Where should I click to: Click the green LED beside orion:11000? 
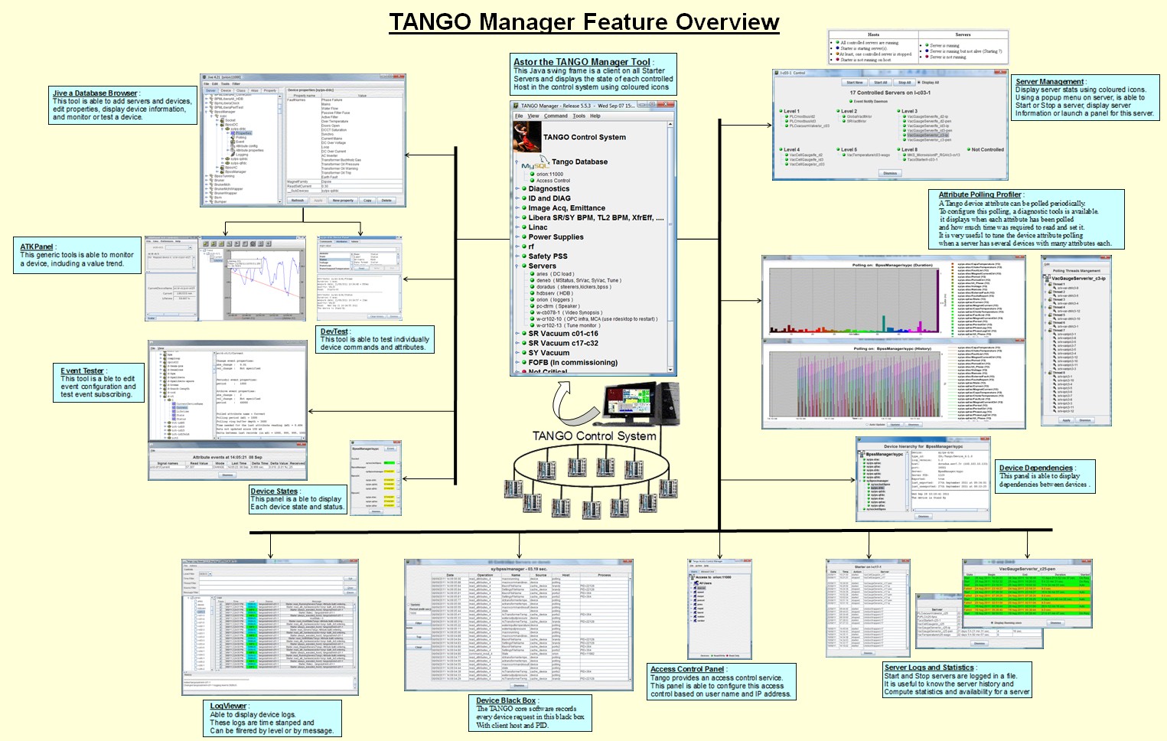pos(533,175)
